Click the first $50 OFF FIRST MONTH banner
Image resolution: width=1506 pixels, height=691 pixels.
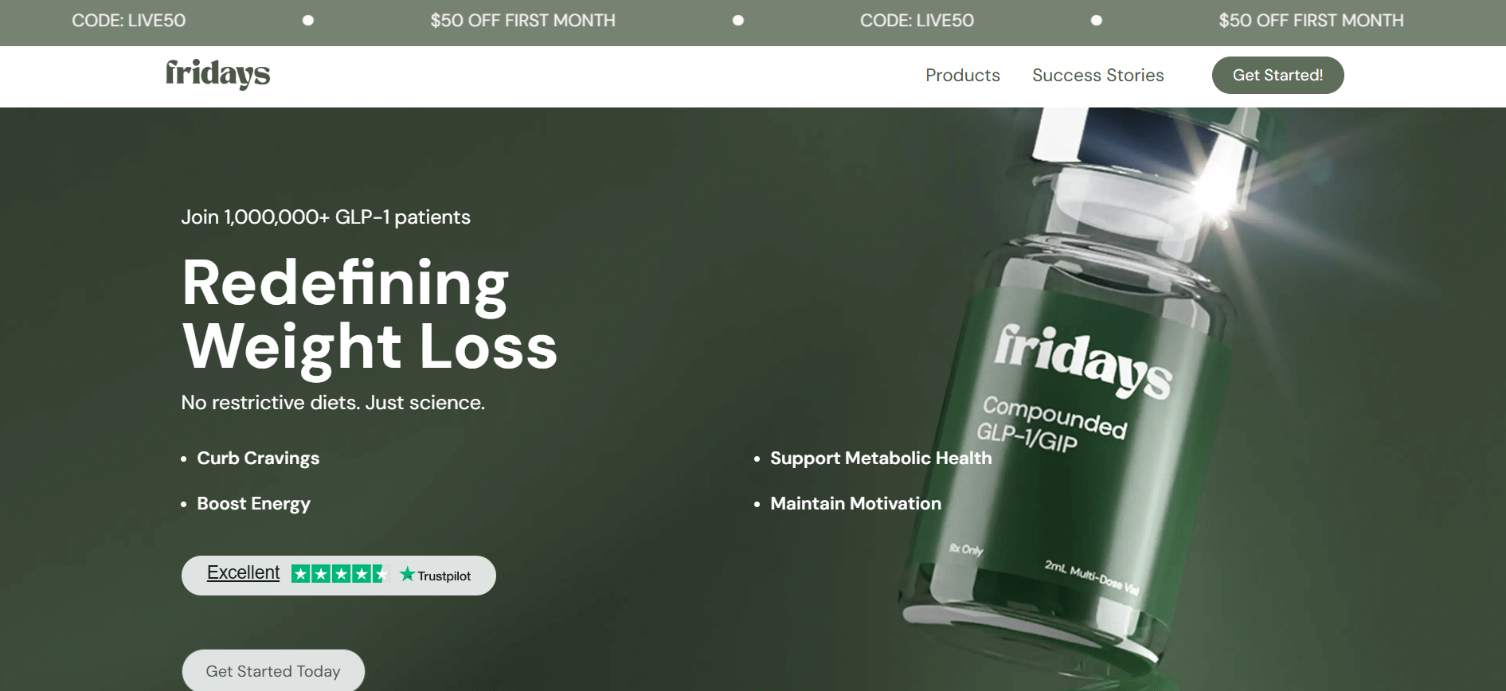tap(522, 21)
